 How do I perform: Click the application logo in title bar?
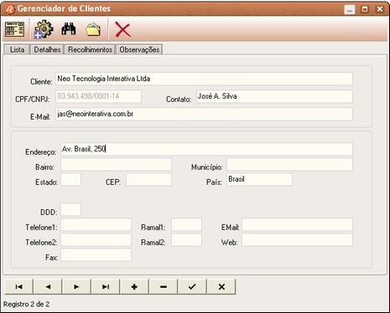click(10, 9)
